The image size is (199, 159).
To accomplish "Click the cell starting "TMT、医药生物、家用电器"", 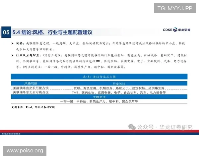I will point(119,92).
